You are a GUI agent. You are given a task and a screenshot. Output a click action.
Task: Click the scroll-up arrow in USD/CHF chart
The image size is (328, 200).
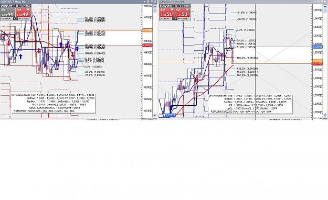click(x=155, y=7)
